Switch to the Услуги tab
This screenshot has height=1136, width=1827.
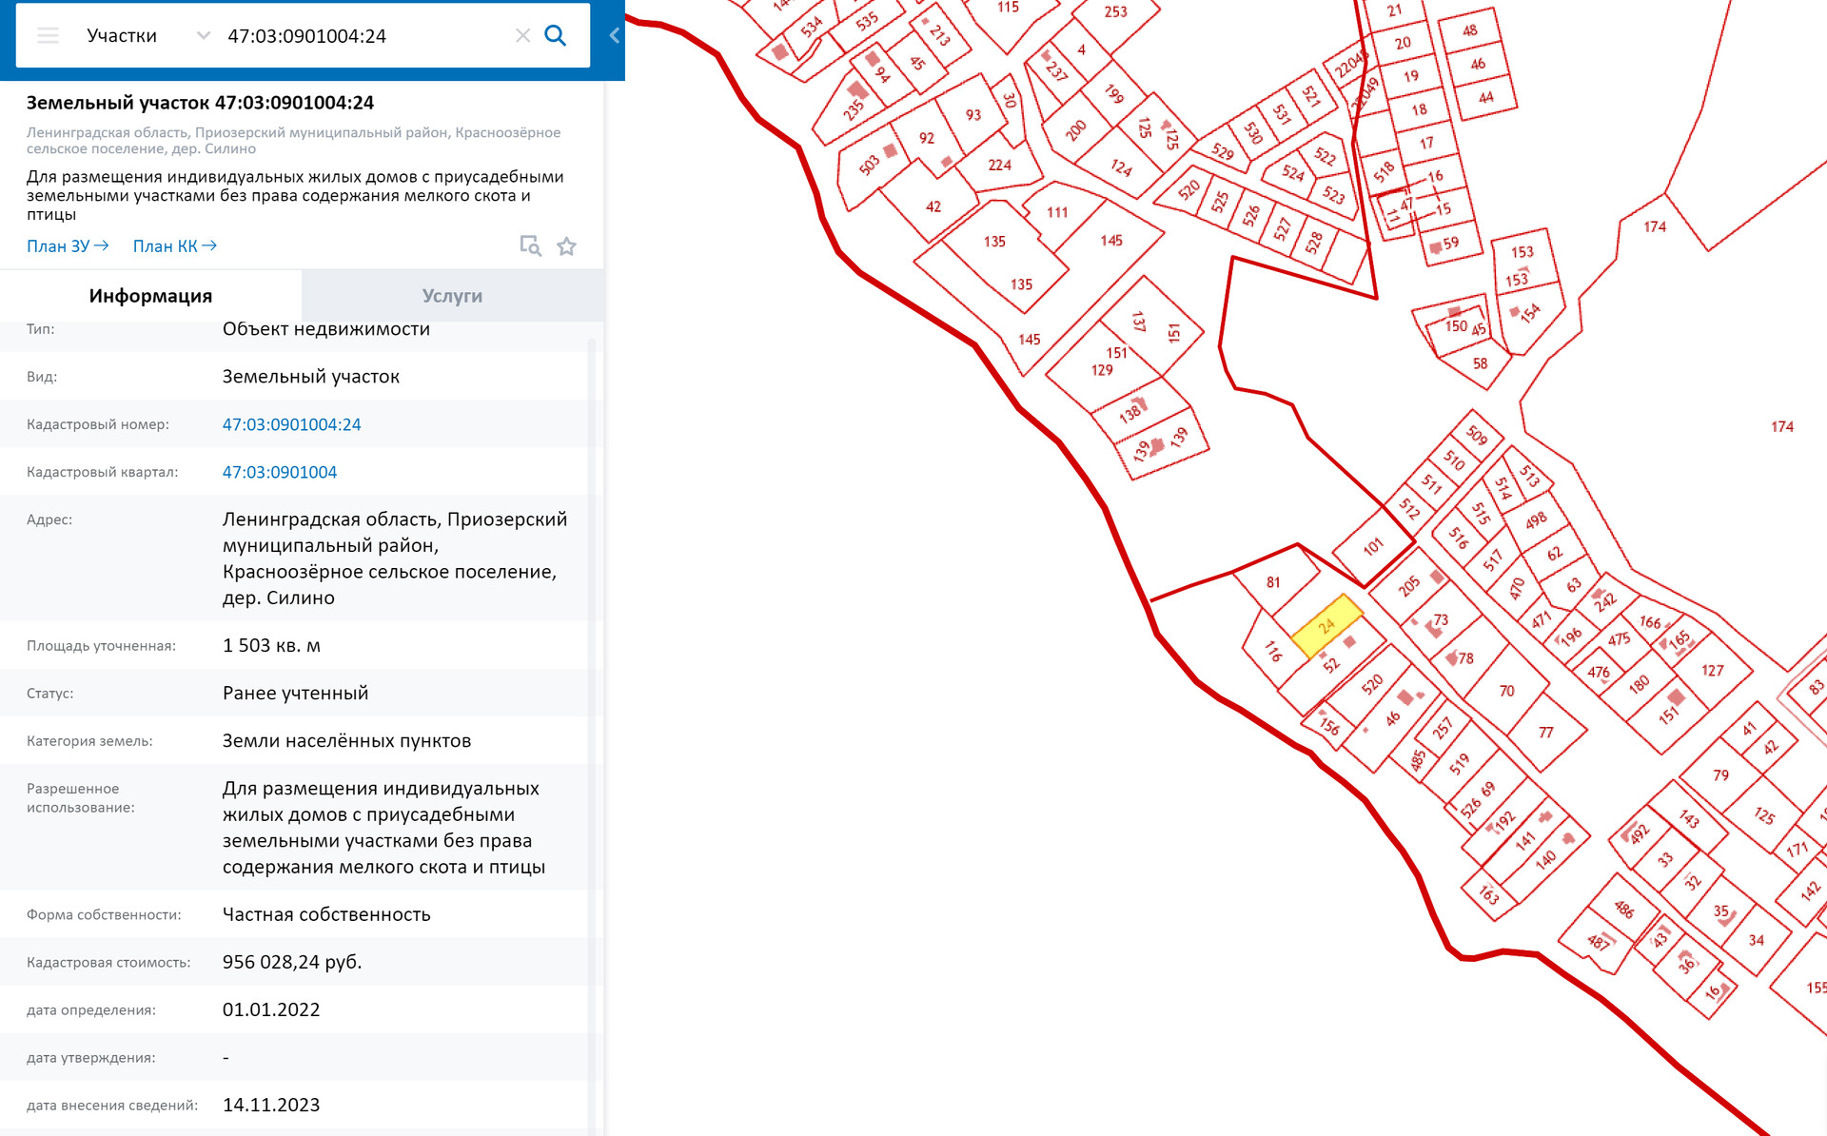tap(452, 296)
